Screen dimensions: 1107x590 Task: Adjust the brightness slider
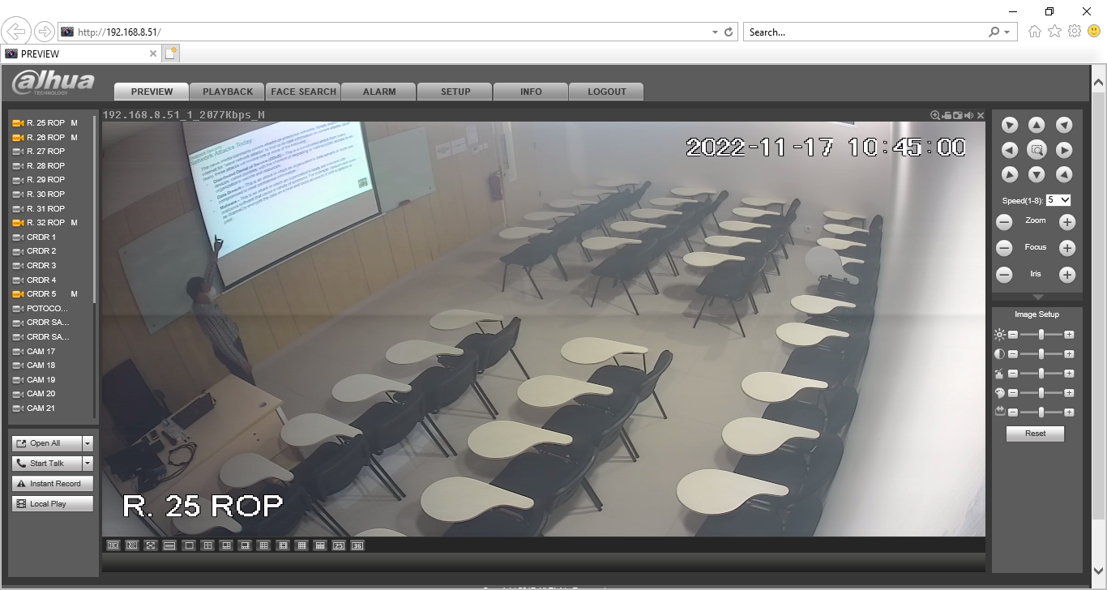[x=1041, y=335]
